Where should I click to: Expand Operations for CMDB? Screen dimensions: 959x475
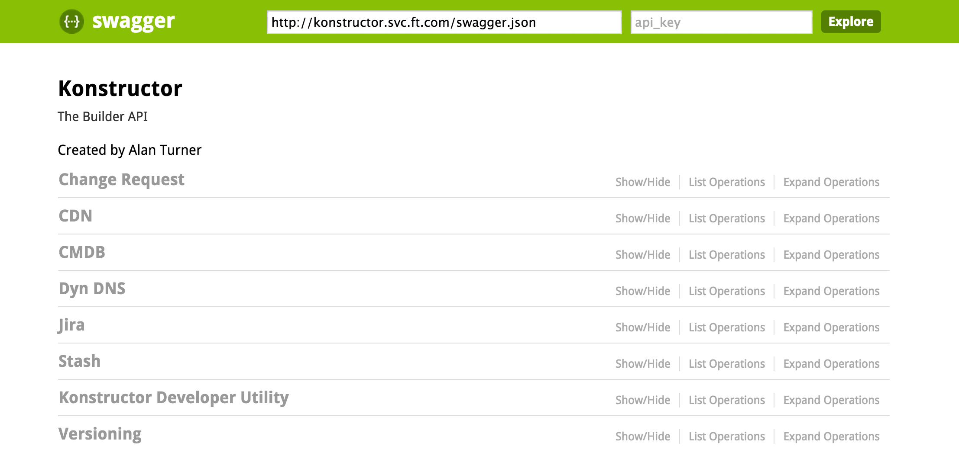click(x=831, y=255)
